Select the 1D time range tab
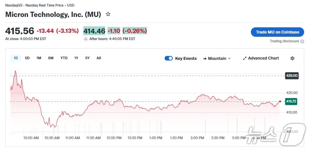310x150 pixels. (x=16, y=58)
